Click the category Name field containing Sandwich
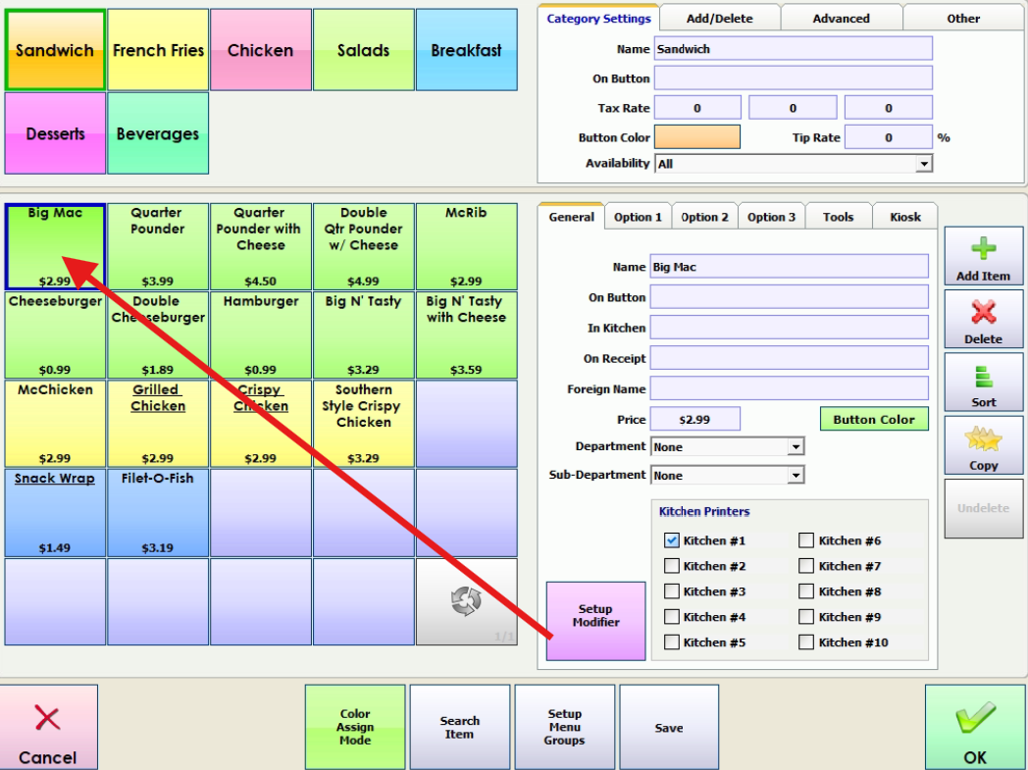 pos(794,48)
